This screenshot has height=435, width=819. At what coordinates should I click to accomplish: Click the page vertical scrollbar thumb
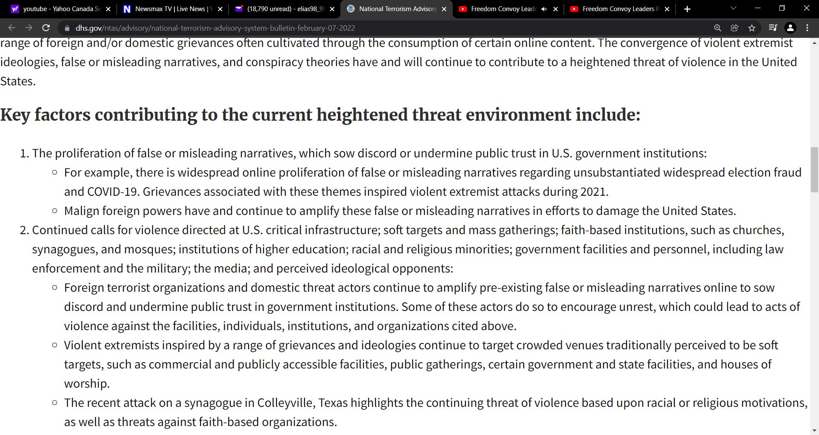tap(814, 169)
